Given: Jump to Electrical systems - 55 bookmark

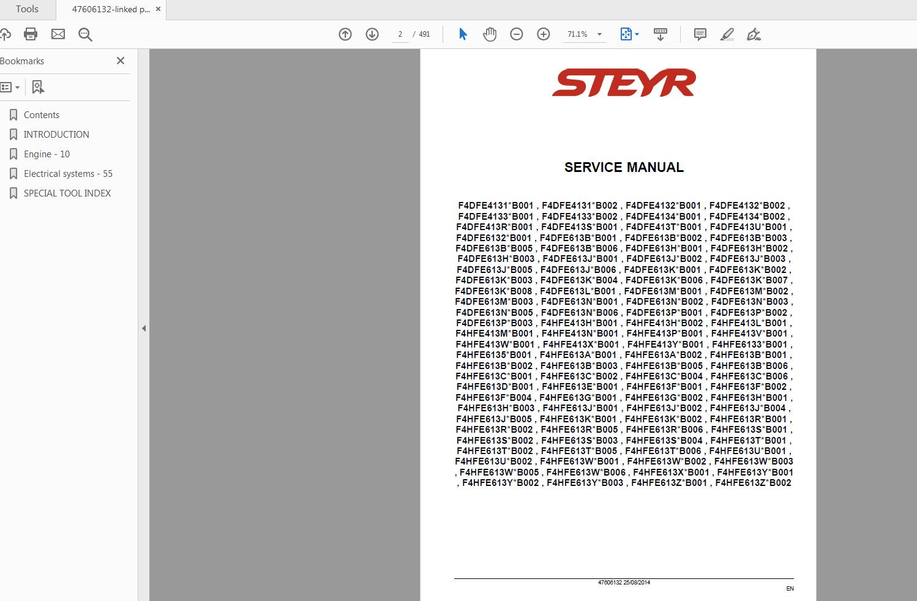Looking at the screenshot, I should tap(68, 174).
